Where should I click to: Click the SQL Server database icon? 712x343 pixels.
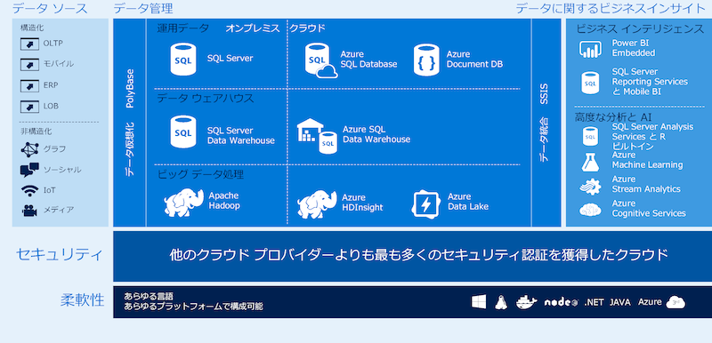[x=183, y=59]
